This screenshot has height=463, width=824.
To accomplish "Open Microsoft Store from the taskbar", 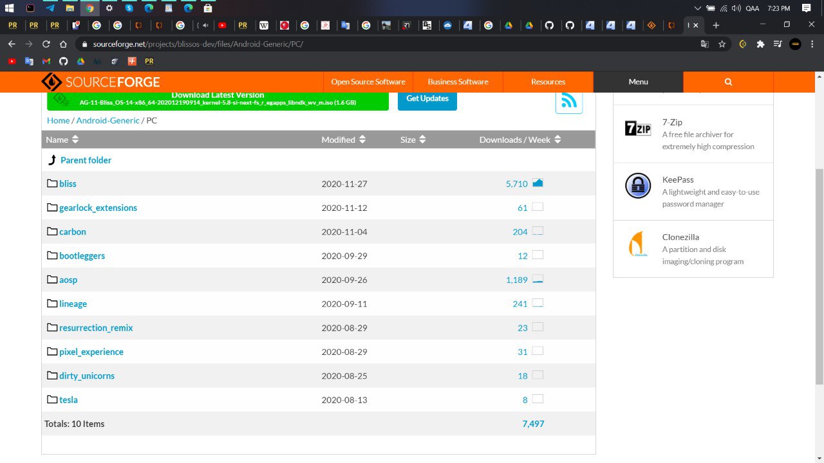I will pyautogui.click(x=207, y=8).
